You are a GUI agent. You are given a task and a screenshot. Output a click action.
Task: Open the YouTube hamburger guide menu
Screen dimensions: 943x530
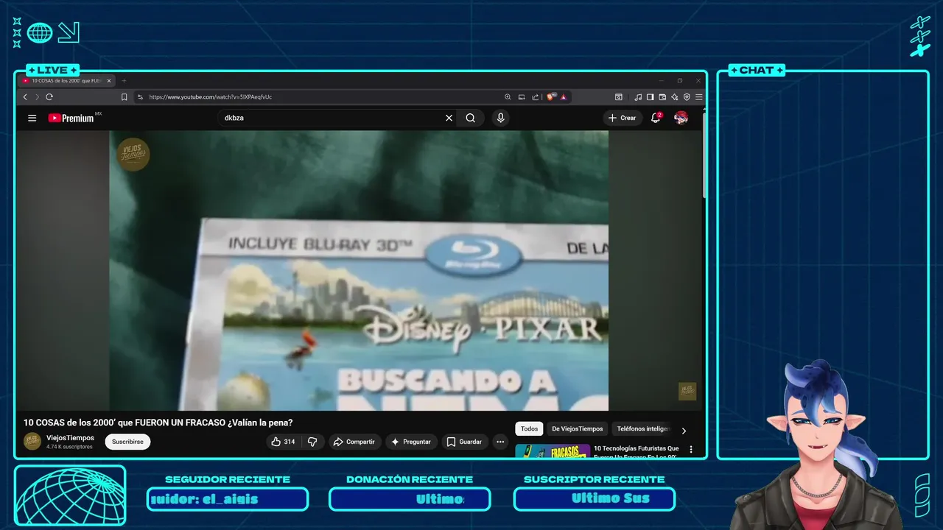32,118
